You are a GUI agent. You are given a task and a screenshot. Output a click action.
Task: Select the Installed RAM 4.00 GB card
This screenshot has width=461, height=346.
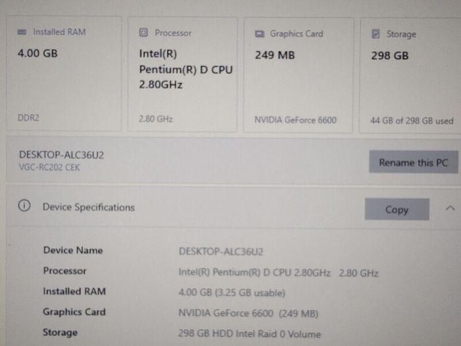pyautogui.click(x=64, y=74)
